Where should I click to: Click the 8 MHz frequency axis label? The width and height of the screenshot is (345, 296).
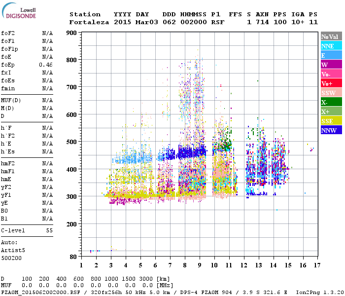pyautogui.click(x=185, y=265)
